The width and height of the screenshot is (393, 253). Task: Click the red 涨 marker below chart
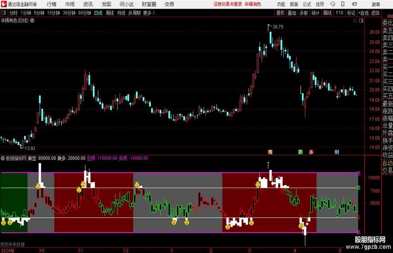coord(311,152)
